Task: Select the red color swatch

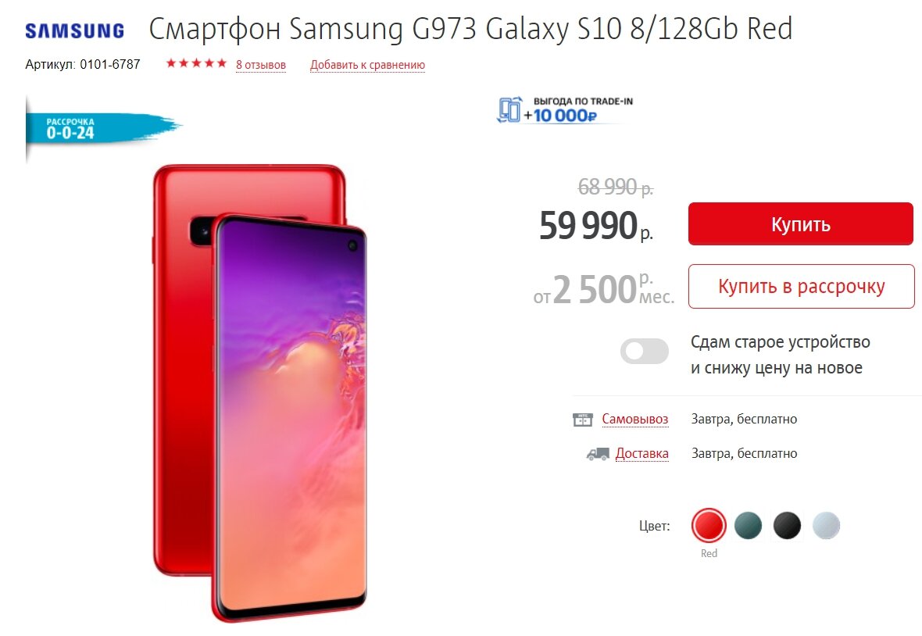Action: [x=709, y=526]
